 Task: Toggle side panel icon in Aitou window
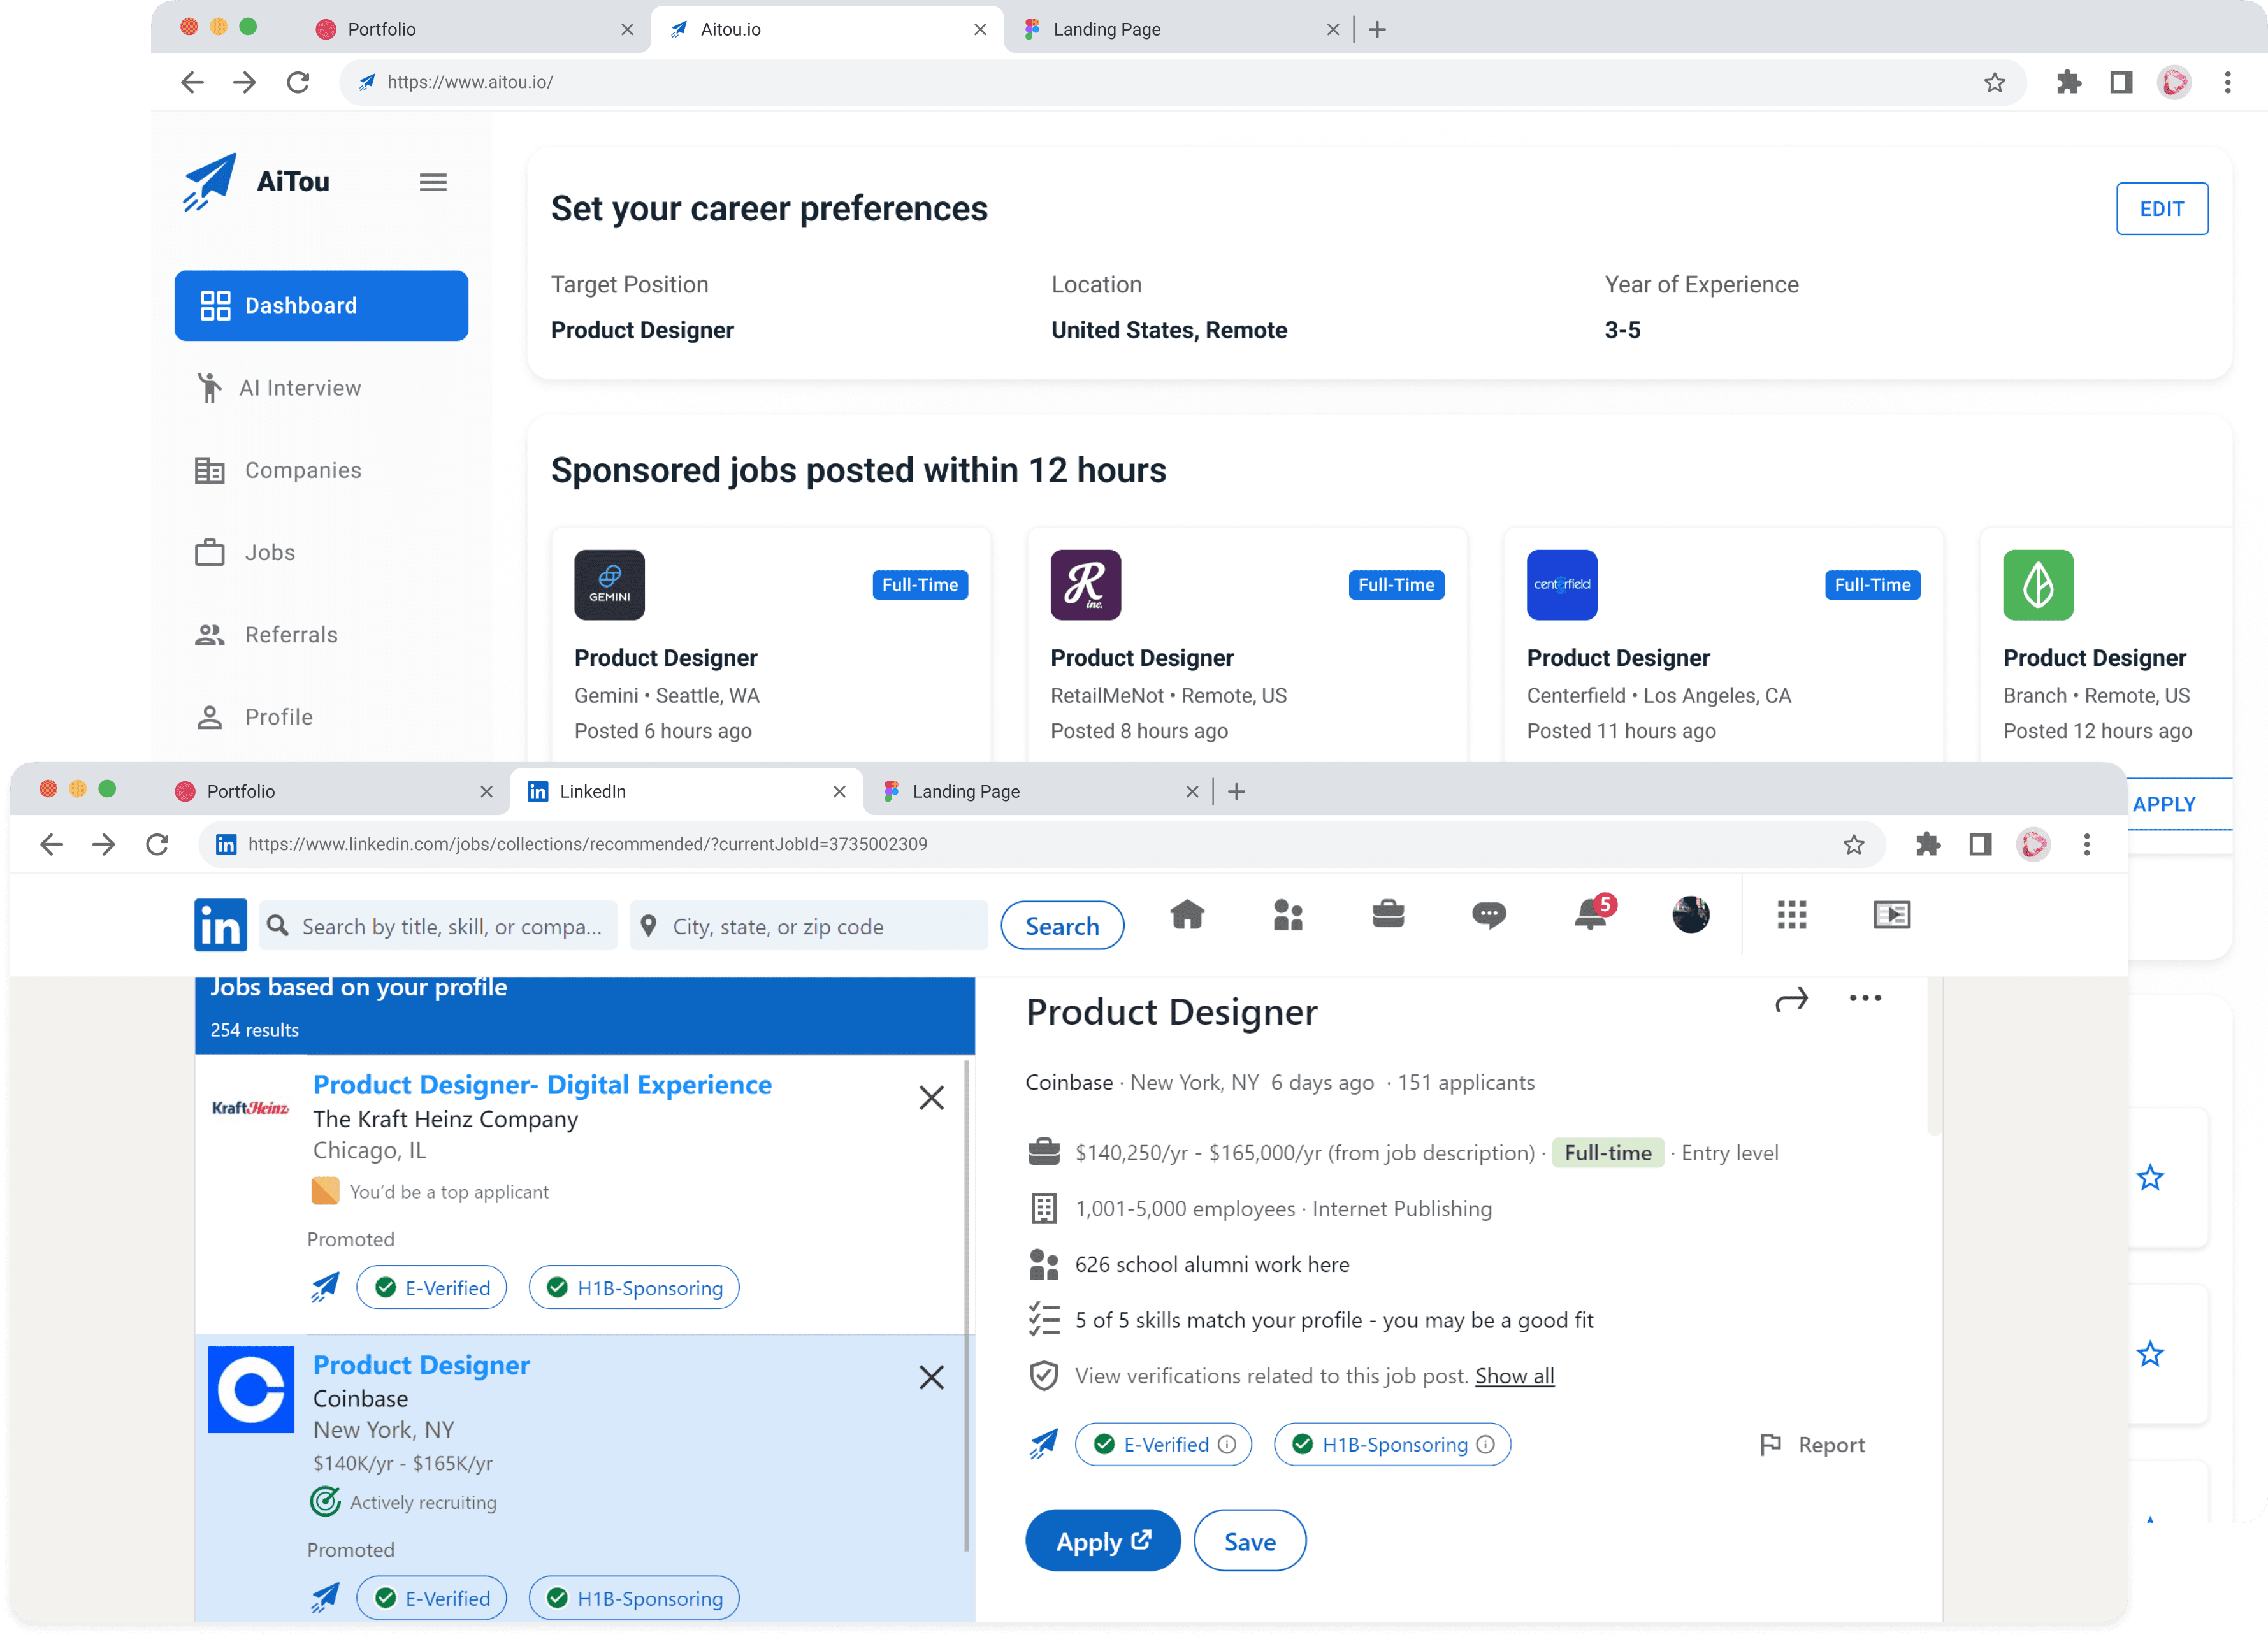(2121, 82)
